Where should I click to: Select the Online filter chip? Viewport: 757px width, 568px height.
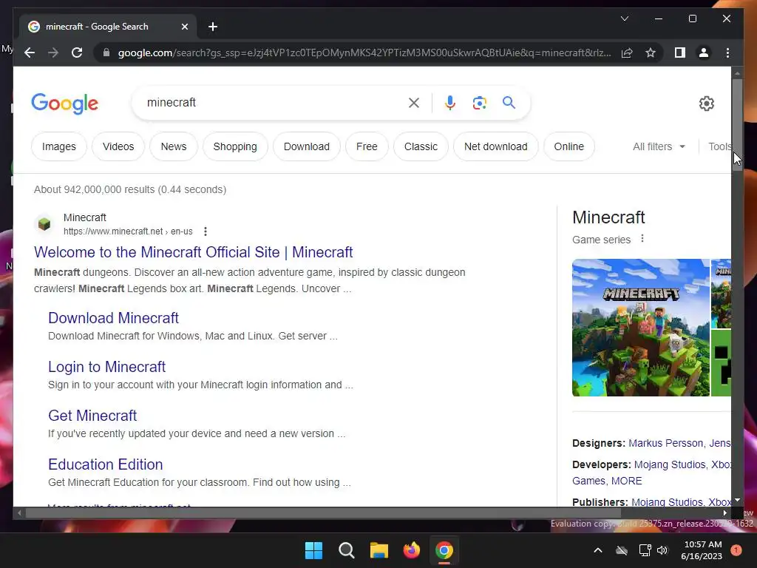pos(568,146)
